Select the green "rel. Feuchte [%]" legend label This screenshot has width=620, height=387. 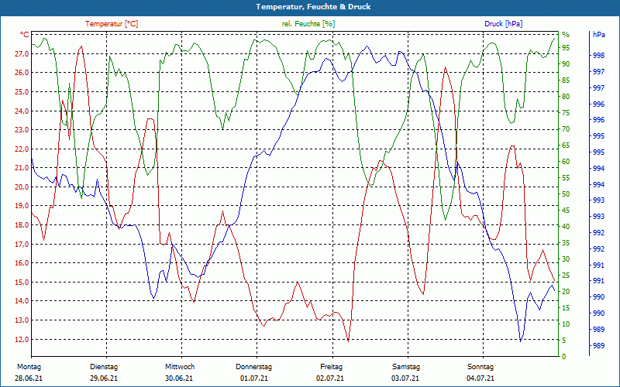click(308, 24)
